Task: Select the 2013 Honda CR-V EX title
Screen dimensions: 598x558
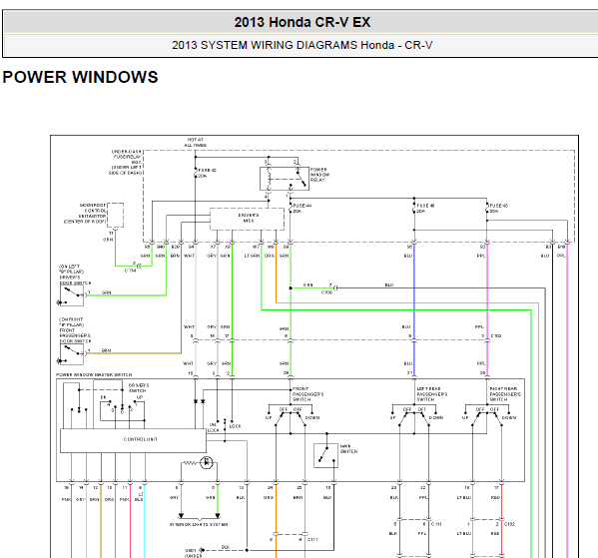Action: 302,22
